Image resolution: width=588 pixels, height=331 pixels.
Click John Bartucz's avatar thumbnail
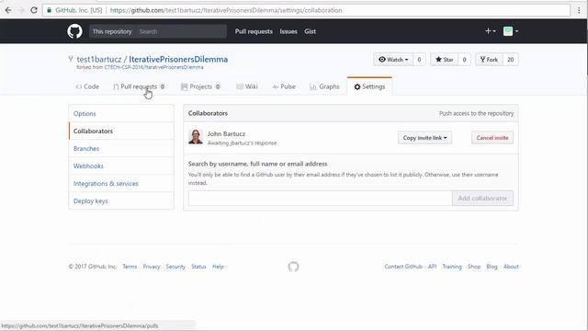[x=196, y=137]
